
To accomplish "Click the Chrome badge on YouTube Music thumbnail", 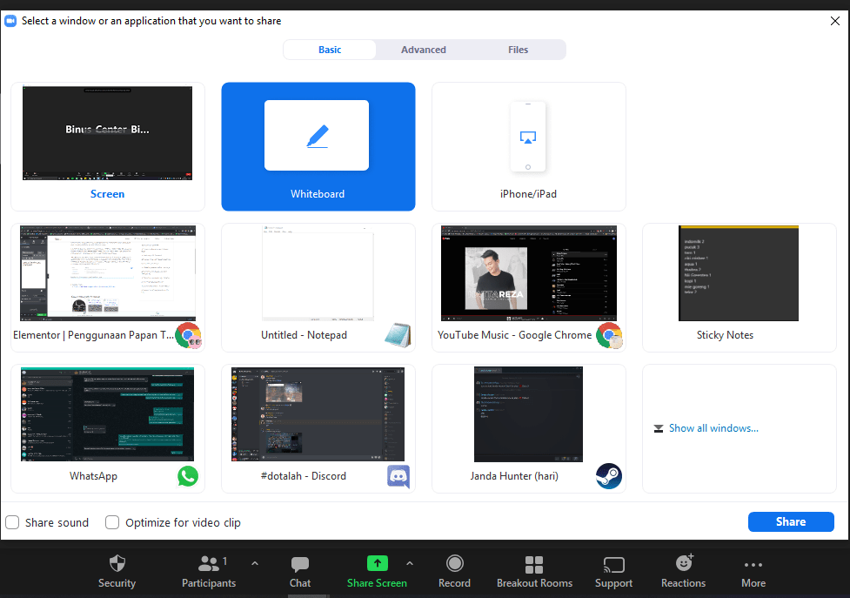I will (608, 335).
